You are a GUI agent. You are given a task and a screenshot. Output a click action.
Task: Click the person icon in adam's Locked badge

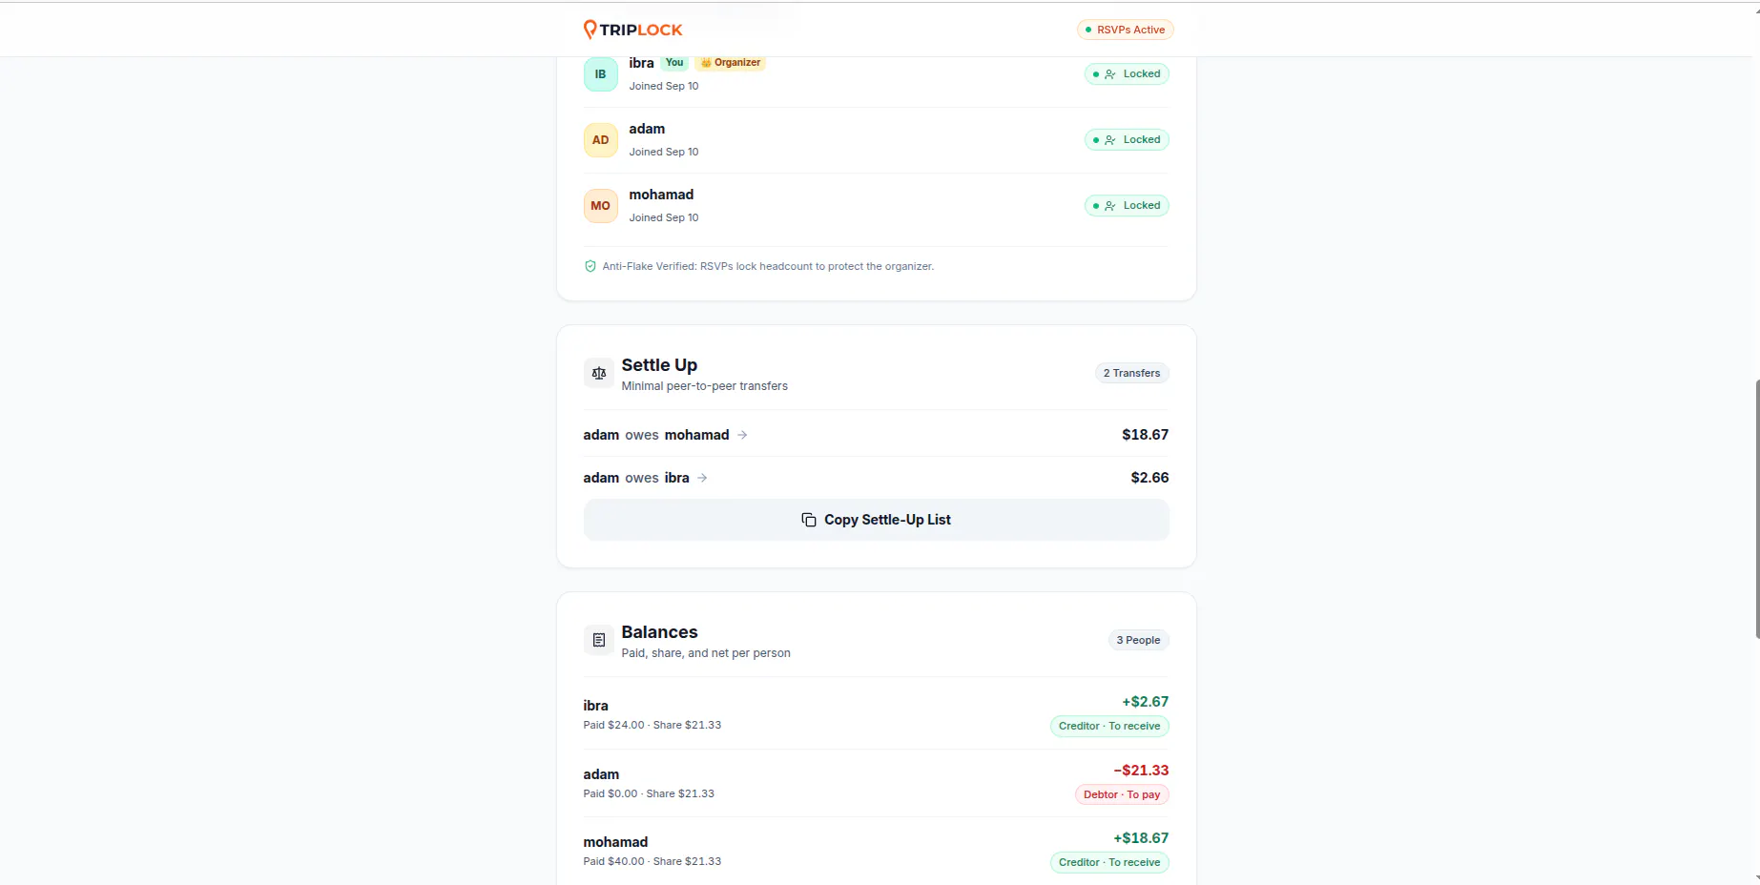(1110, 140)
